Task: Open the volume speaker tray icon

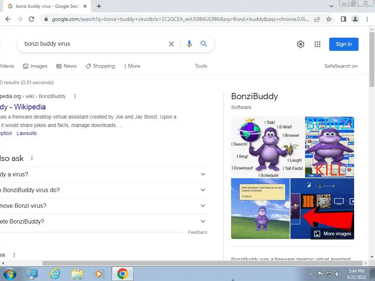Action: pos(338,274)
